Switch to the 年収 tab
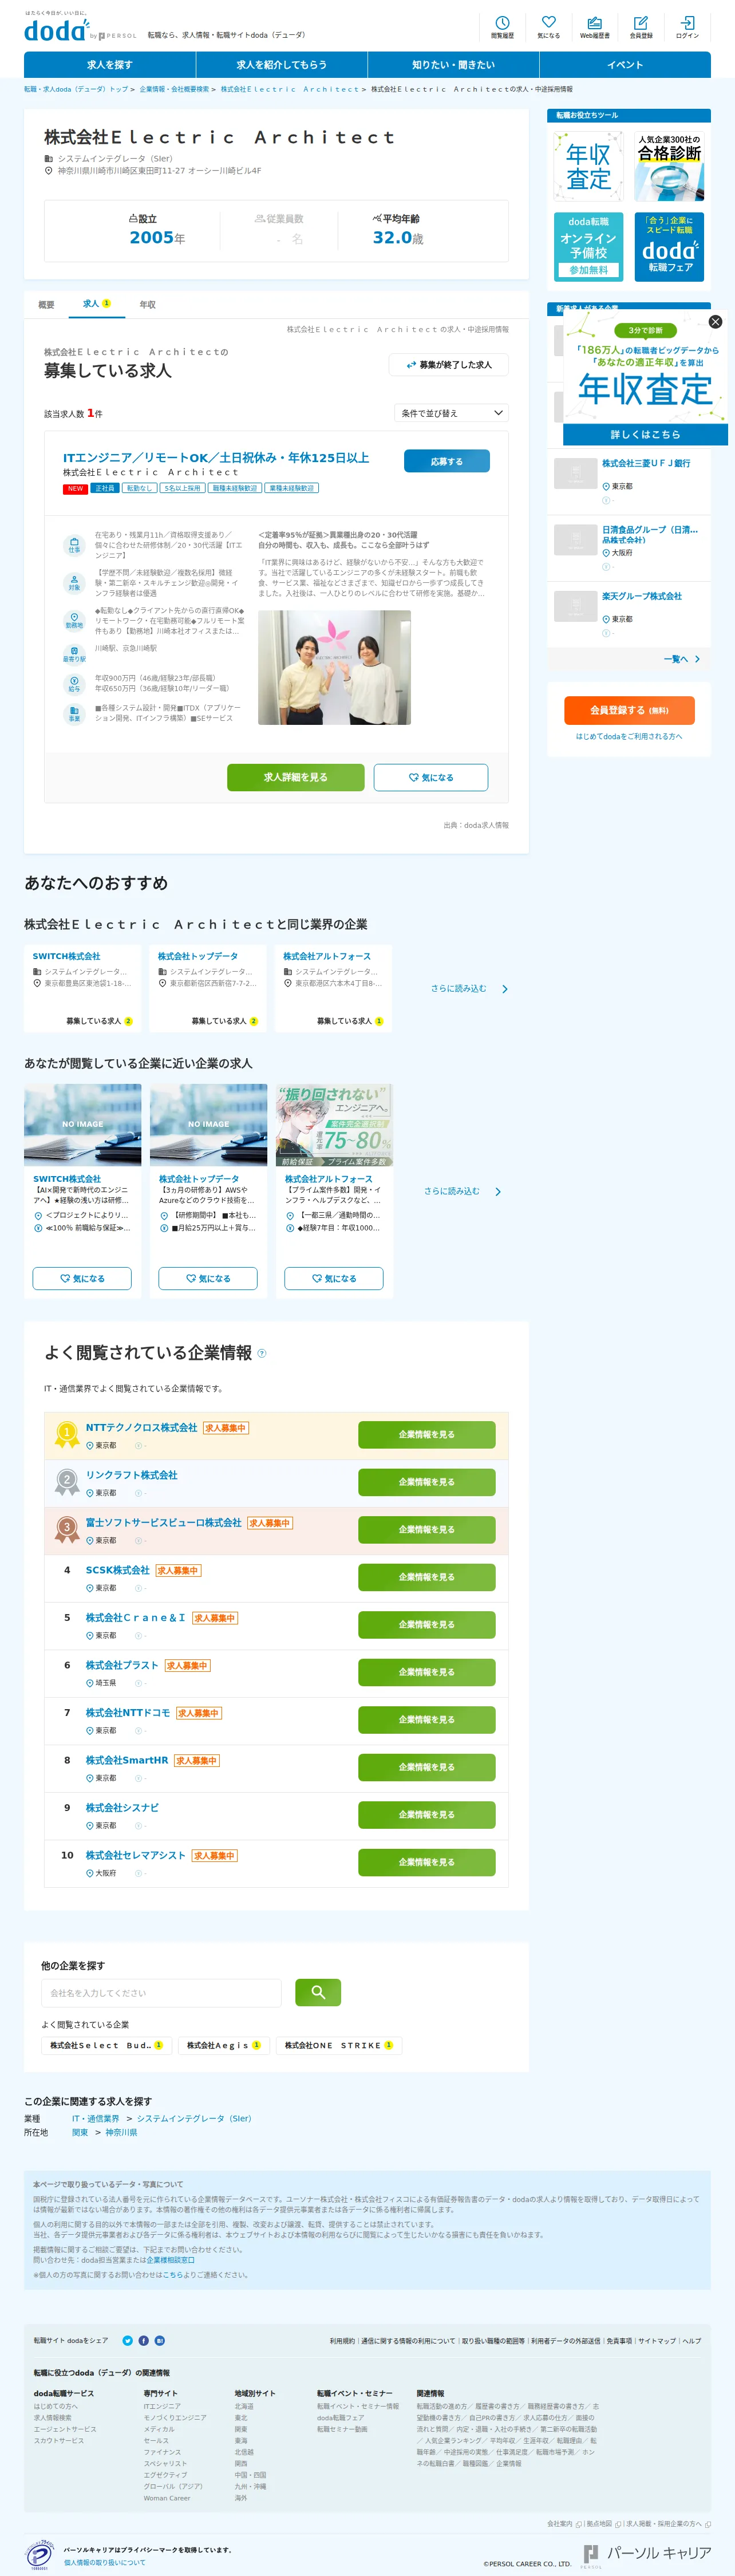This screenshot has height=2576, width=735. click(x=147, y=304)
